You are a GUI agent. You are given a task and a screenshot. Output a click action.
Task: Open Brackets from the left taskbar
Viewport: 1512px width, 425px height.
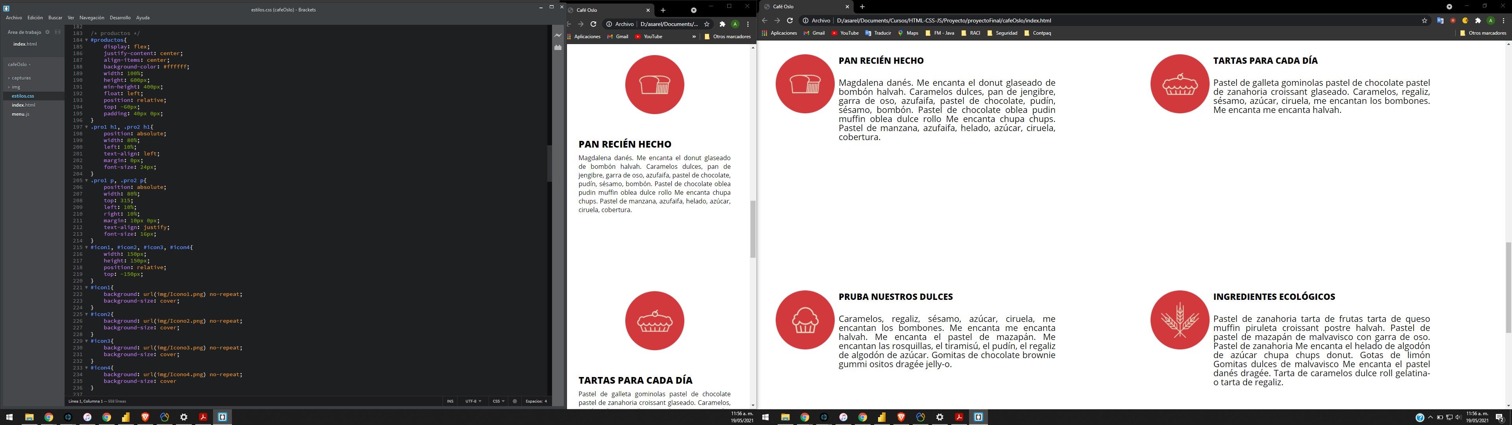pos(222,417)
